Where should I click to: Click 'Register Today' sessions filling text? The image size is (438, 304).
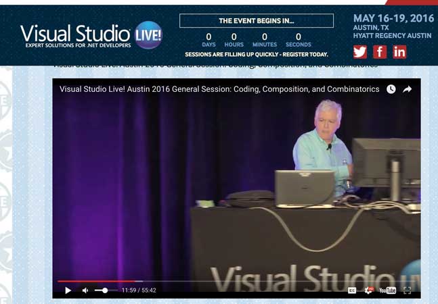point(256,54)
